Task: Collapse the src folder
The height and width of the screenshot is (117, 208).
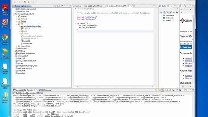Action: click(x=17, y=24)
